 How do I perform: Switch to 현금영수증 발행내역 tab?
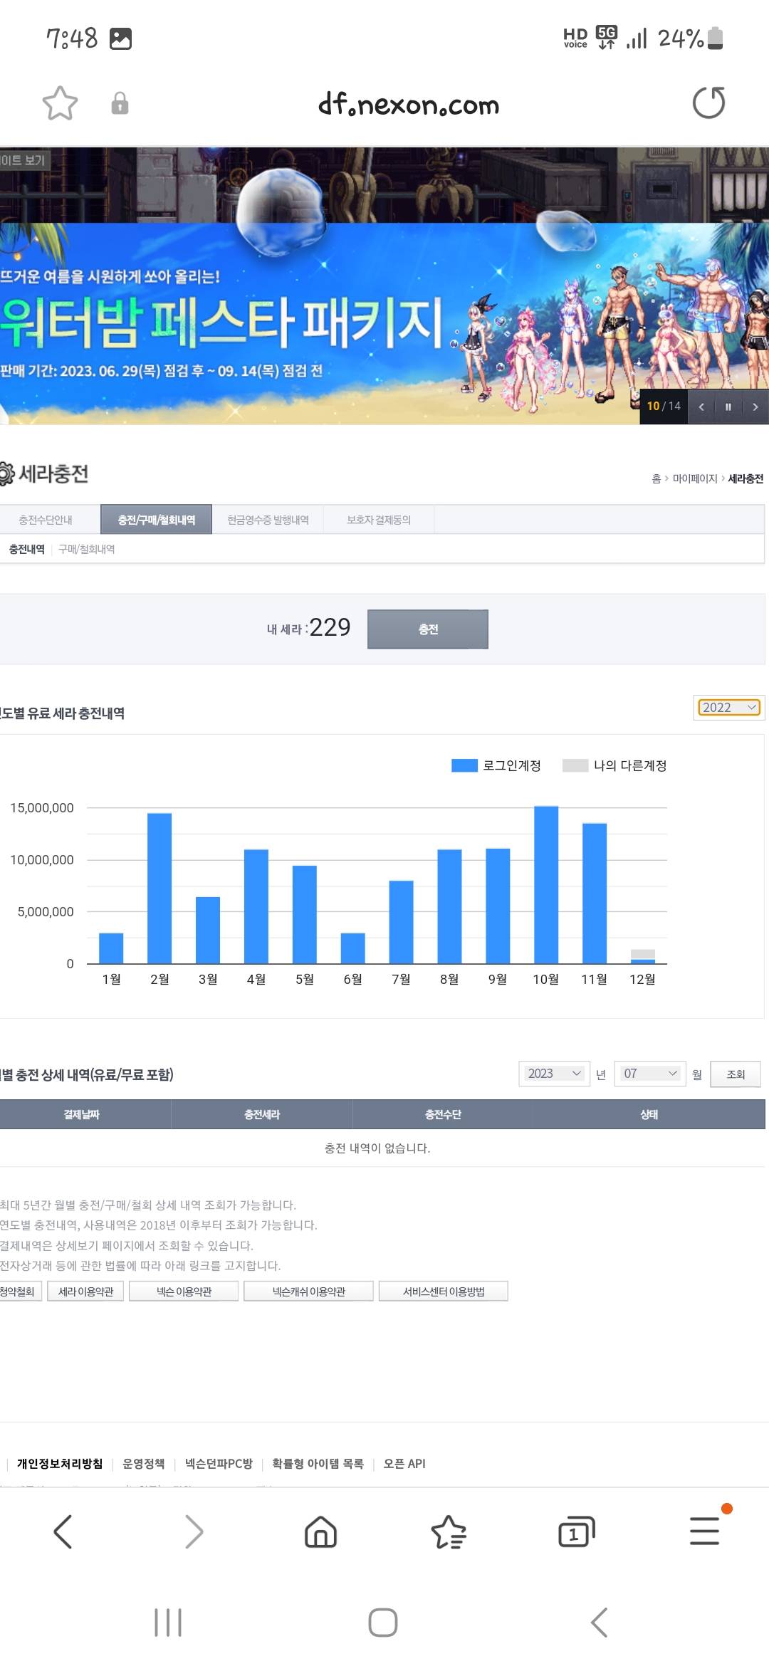(268, 520)
